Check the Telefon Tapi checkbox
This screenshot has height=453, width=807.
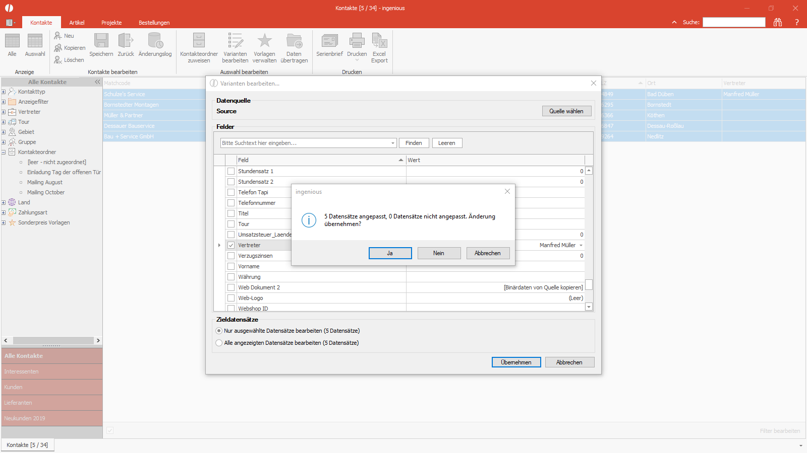point(231,192)
